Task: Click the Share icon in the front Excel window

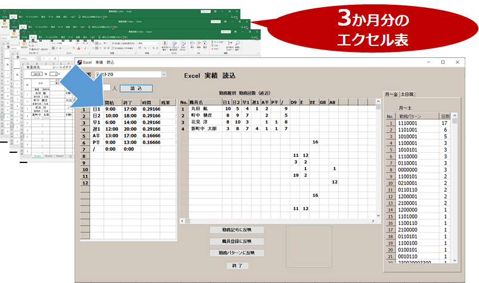Action: point(252,37)
